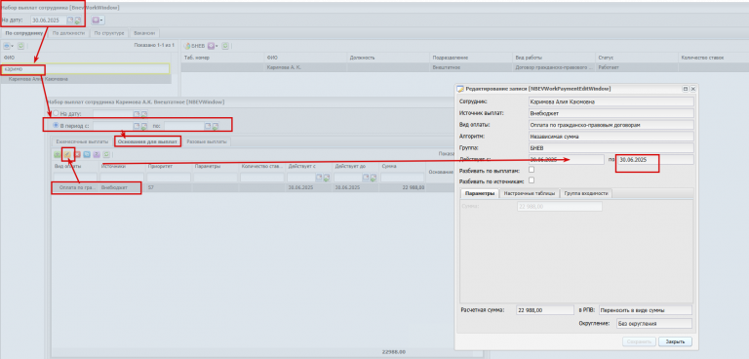Open the 'в РПВ' combo box
Screen dimensions: 749x359
click(x=646, y=310)
